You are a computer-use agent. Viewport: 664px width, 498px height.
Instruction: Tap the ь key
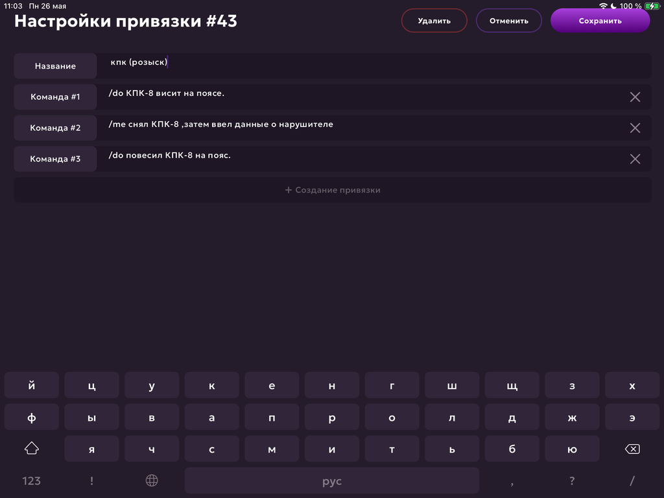click(x=452, y=449)
